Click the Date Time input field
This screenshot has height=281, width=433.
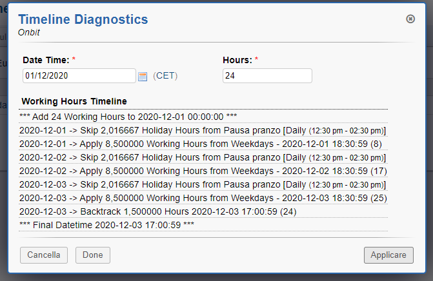click(x=79, y=76)
